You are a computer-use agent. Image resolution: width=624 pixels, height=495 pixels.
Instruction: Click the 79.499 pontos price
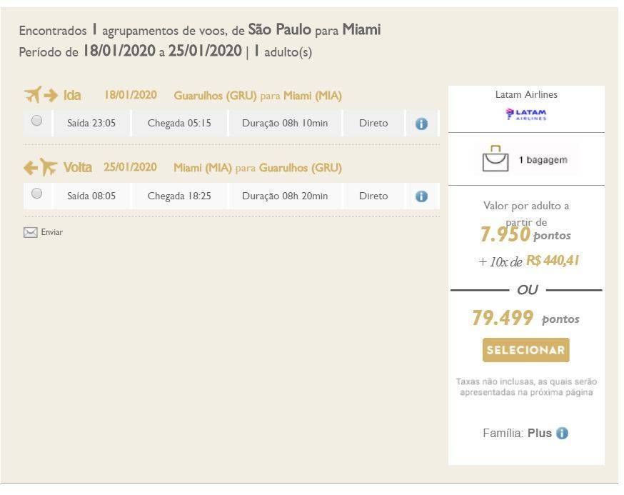pos(525,318)
